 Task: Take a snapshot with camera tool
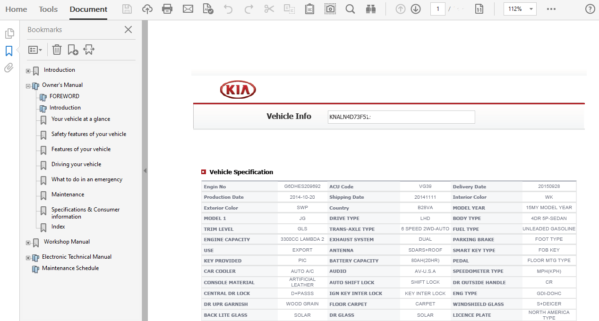coord(330,9)
